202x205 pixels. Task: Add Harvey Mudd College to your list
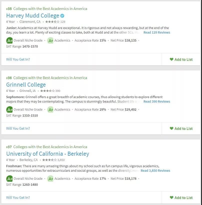[x=181, y=60]
